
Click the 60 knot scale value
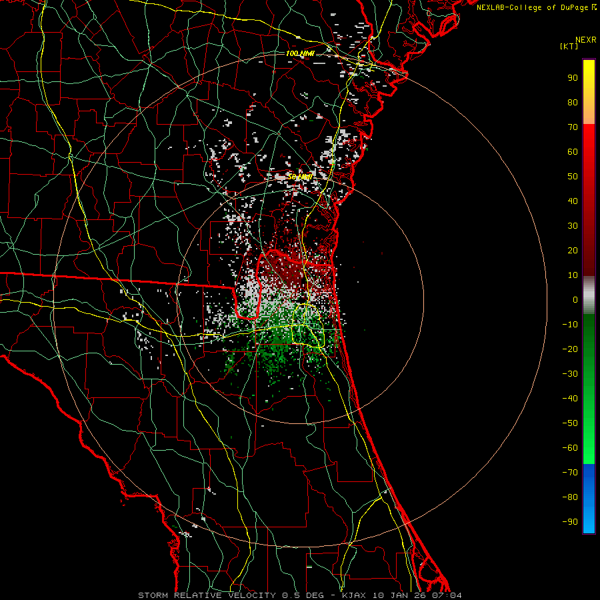pyautogui.click(x=573, y=152)
